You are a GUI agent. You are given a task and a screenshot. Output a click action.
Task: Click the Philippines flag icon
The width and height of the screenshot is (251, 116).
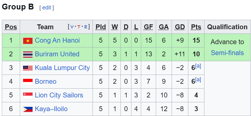[28, 109]
